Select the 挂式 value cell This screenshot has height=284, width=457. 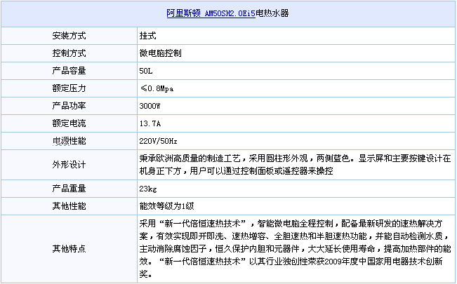147,35
